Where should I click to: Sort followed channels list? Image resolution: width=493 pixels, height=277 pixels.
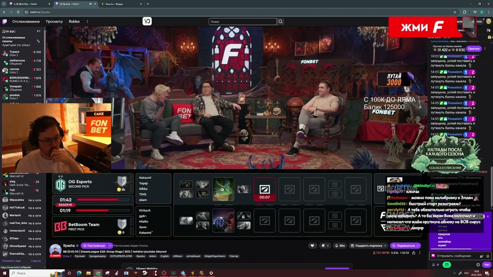[x=38, y=41]
